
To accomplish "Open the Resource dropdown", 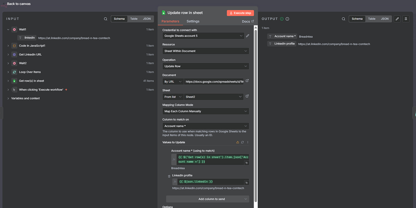I will pos(206,51).
